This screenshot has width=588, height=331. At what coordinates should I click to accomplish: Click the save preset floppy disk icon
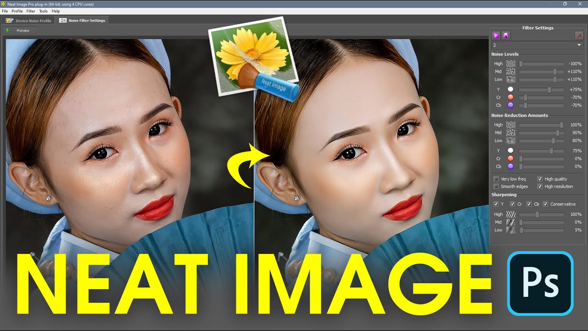tap(506, 35)
